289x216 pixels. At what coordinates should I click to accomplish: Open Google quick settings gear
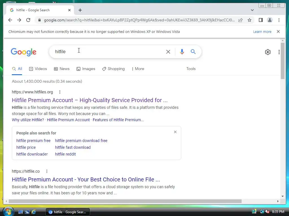pyautogui.click(x=268, y=52)
